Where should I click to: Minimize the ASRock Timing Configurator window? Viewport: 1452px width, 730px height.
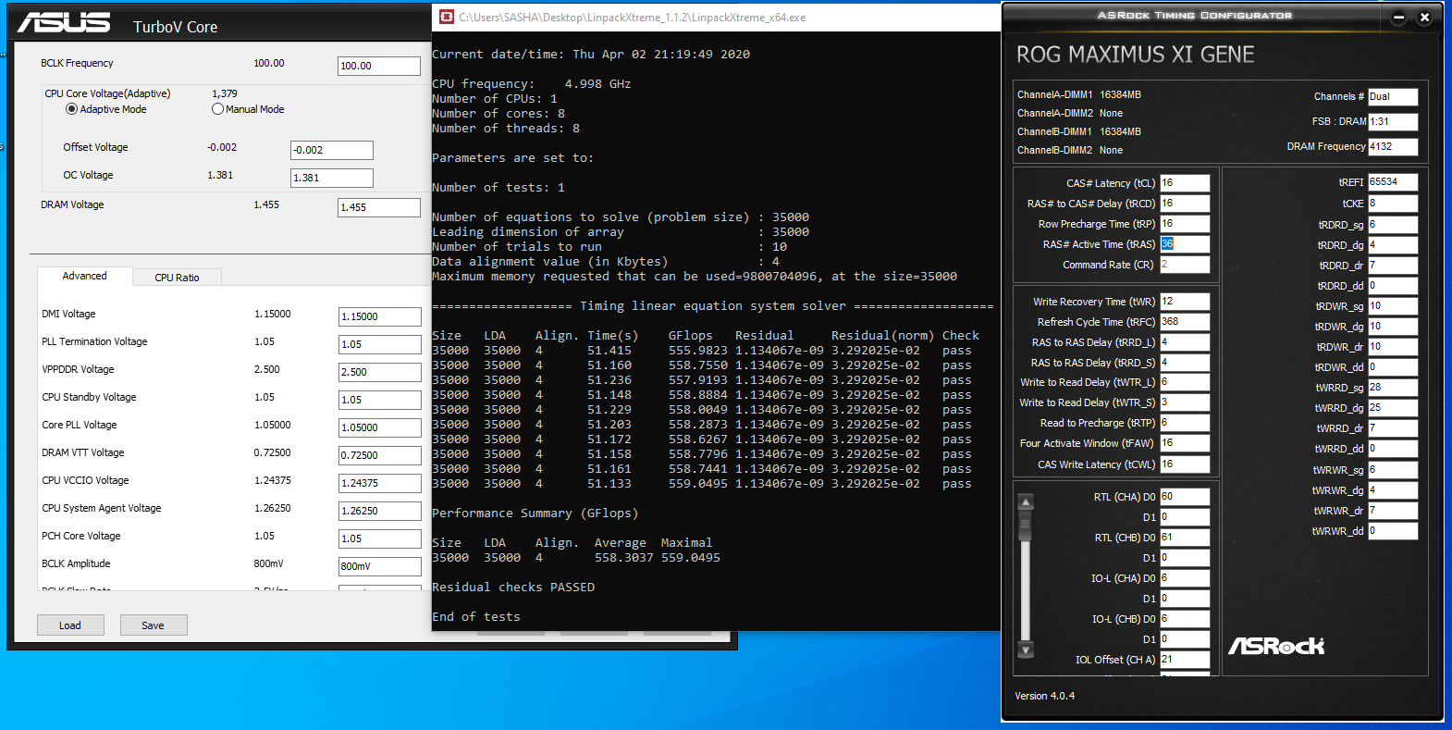pos(1398,17)
